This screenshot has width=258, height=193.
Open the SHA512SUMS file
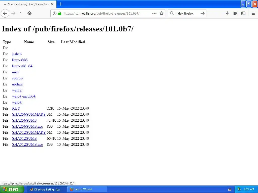[24, 138]
